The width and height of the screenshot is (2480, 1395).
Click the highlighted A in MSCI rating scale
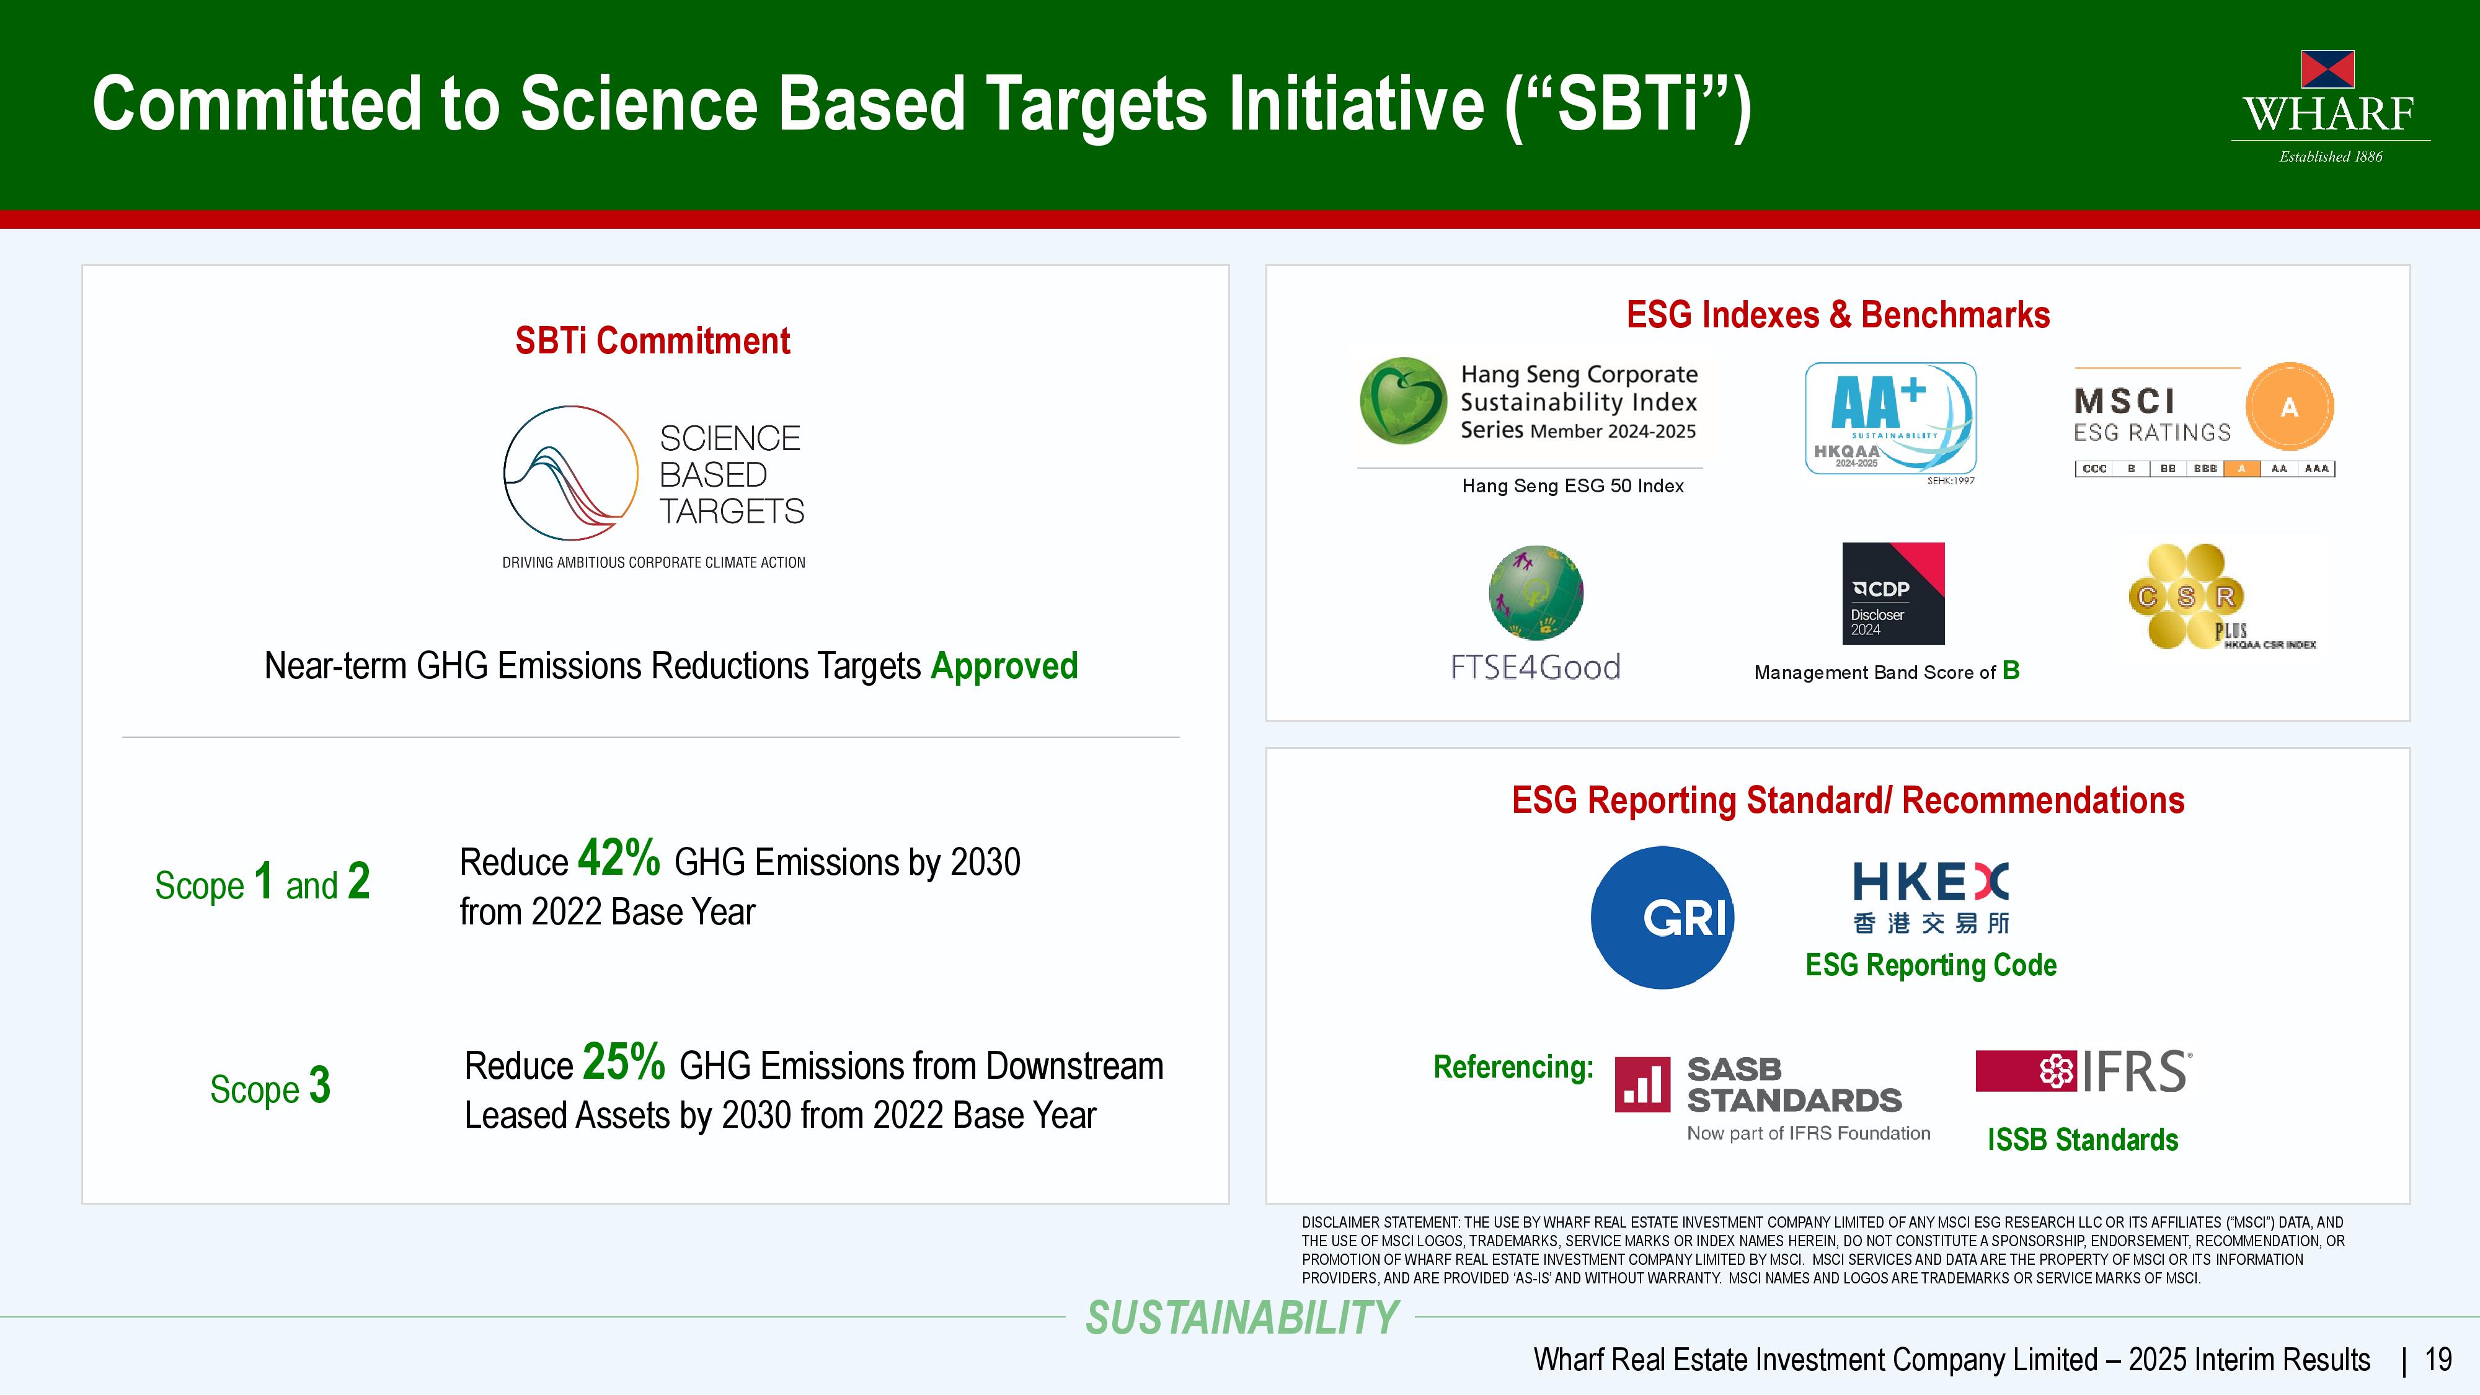click(2241, 469)
